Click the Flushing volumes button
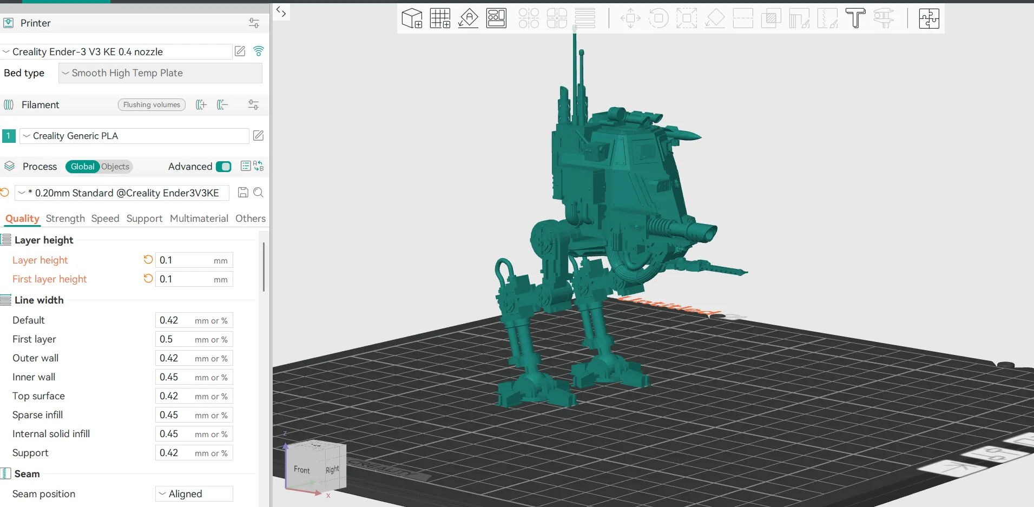Image resolution: width=1034 pixels, height=507 pixels. coord(152,105)
